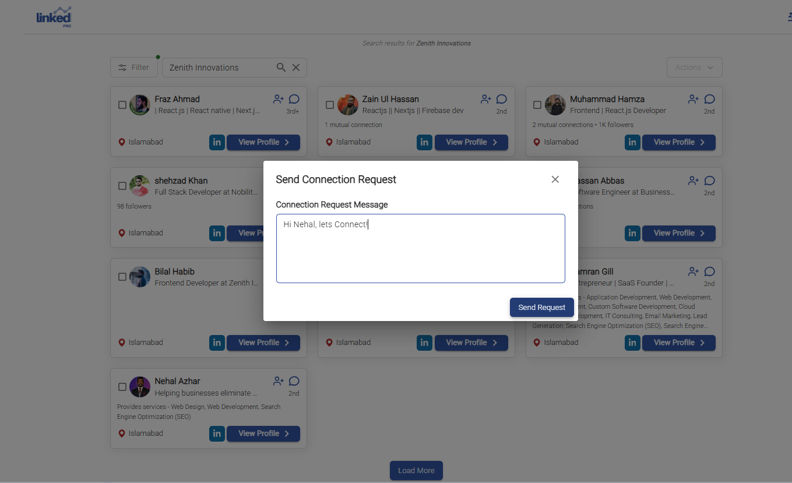This screenshot has height=483, width=792.
Task: Expand the Actions dropdown
Action: [694, 68]
